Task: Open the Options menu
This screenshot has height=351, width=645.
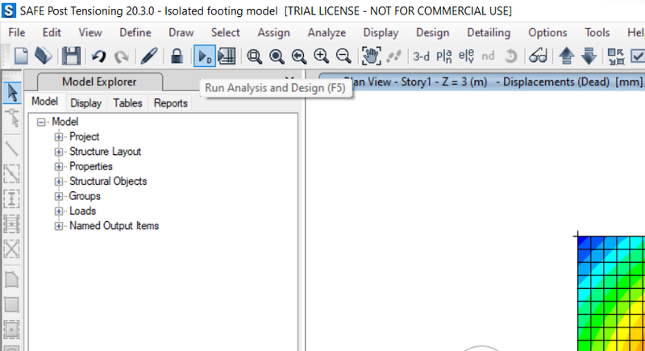Action: 547,32
